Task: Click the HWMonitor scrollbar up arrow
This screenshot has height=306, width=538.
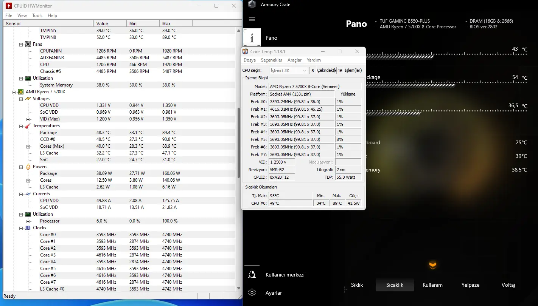Action: 238,30
